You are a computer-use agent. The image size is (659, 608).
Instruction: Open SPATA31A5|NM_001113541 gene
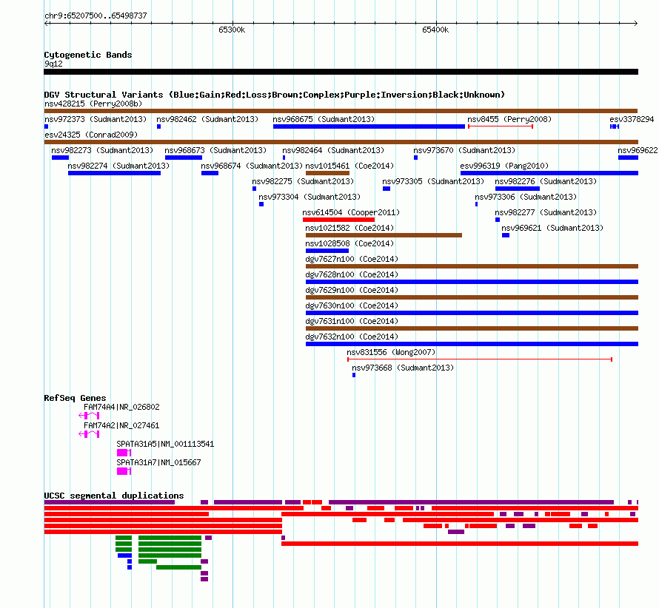(165, 444)
